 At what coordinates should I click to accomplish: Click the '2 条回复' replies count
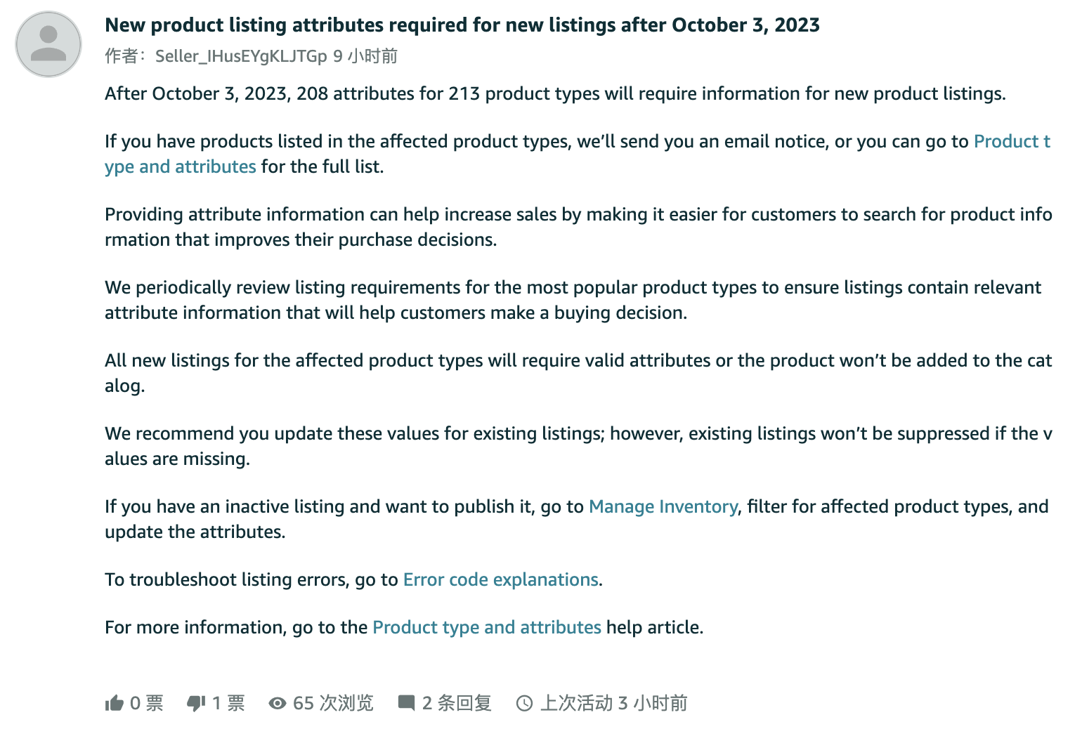[x=457, y=703]
